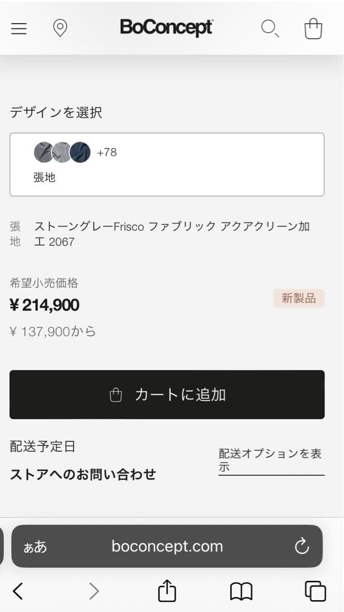Select the dark blue fabric swatch
This screenshot has width=344, height=612.
pyautogui.click(x=80, y=152)
